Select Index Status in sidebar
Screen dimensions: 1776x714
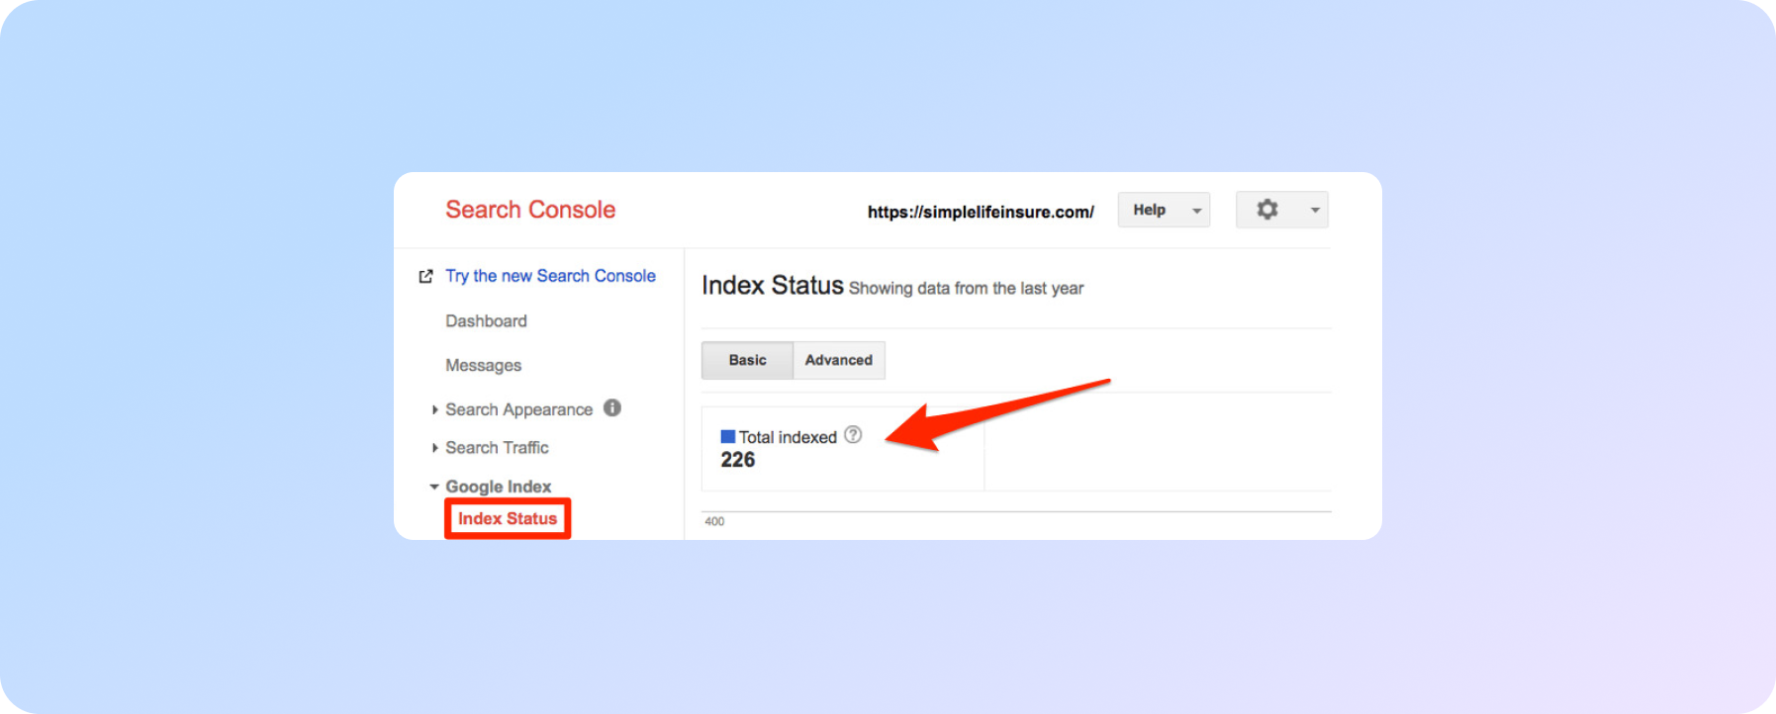click(508, 518)
